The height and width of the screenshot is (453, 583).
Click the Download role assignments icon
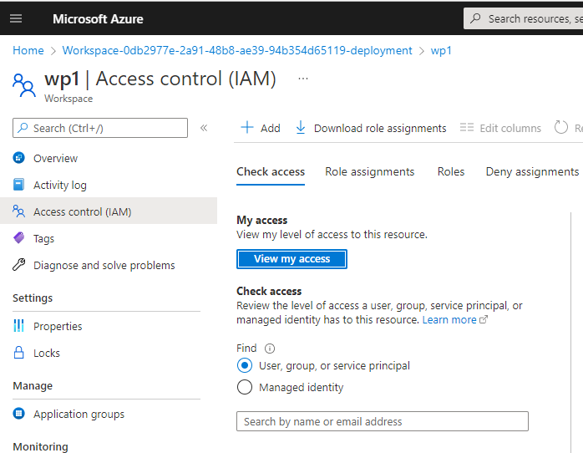[301, 128]
